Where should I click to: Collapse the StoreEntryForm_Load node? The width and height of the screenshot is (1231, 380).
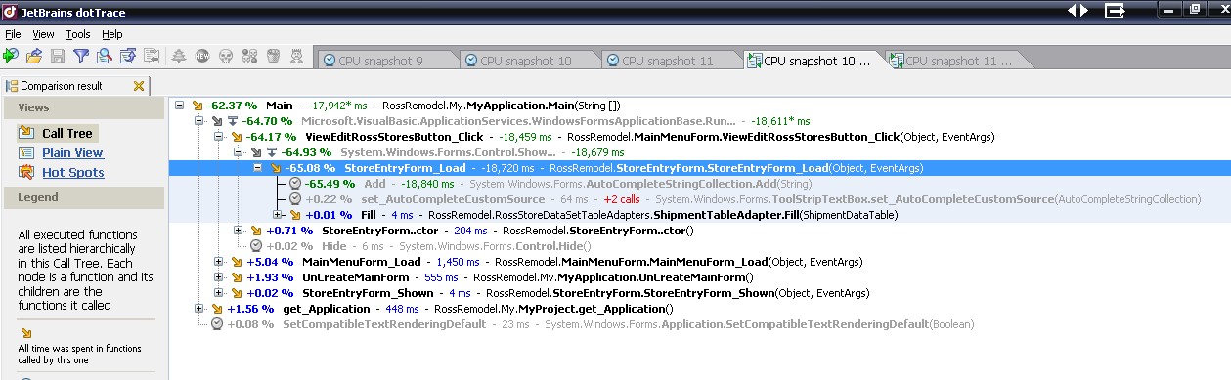[258, 168]
